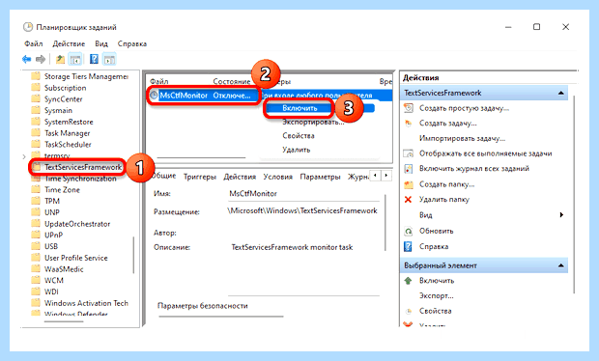Click the Создать простую задачу icon
Image resolution: width=599 pixels, height=361 pixels.
coord(409,108)
